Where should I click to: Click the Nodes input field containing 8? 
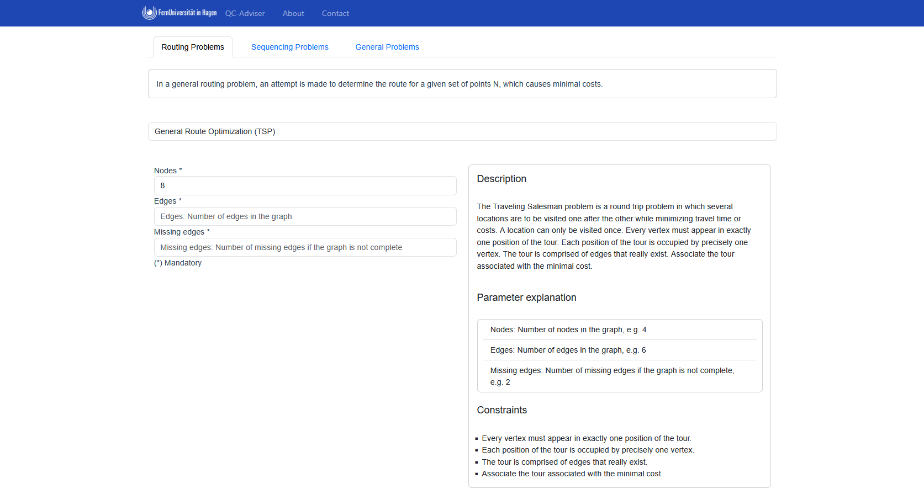coord(305,185)
